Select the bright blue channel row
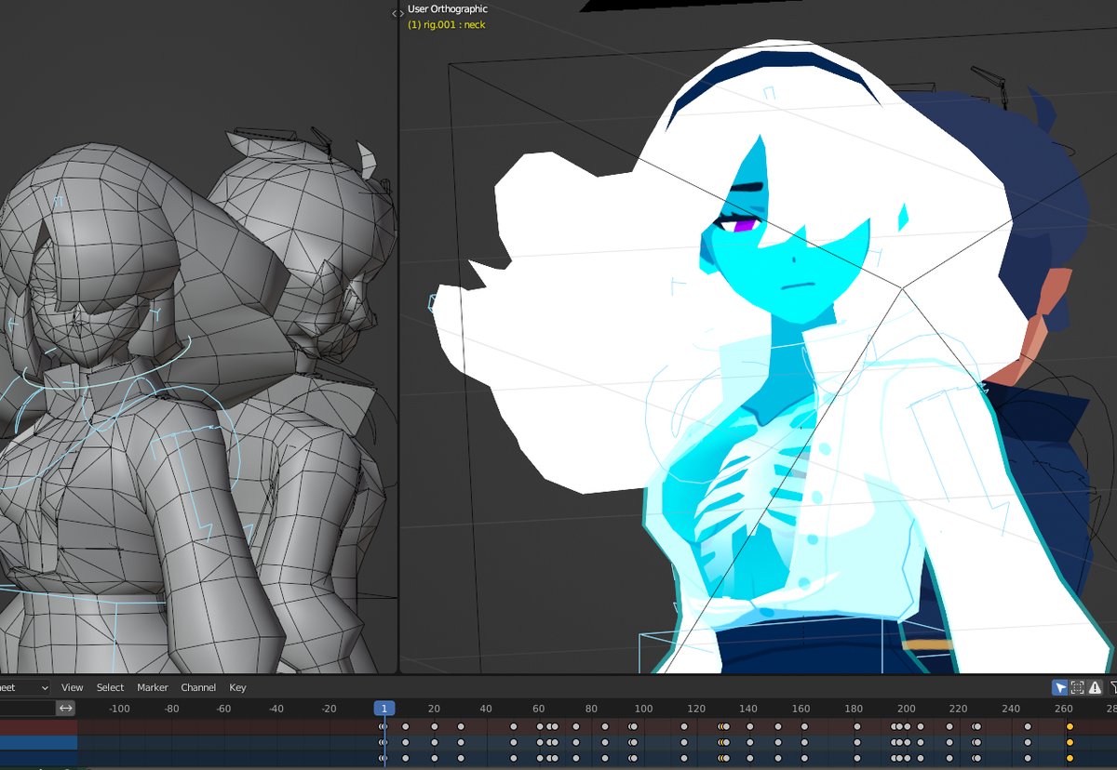 tap(38, 742)
